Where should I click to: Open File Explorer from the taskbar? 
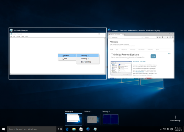point(74,129)
